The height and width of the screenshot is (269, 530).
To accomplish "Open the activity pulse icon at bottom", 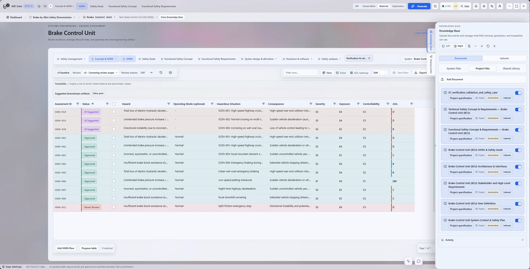I will pyautogui.click(x=408, y=261).
